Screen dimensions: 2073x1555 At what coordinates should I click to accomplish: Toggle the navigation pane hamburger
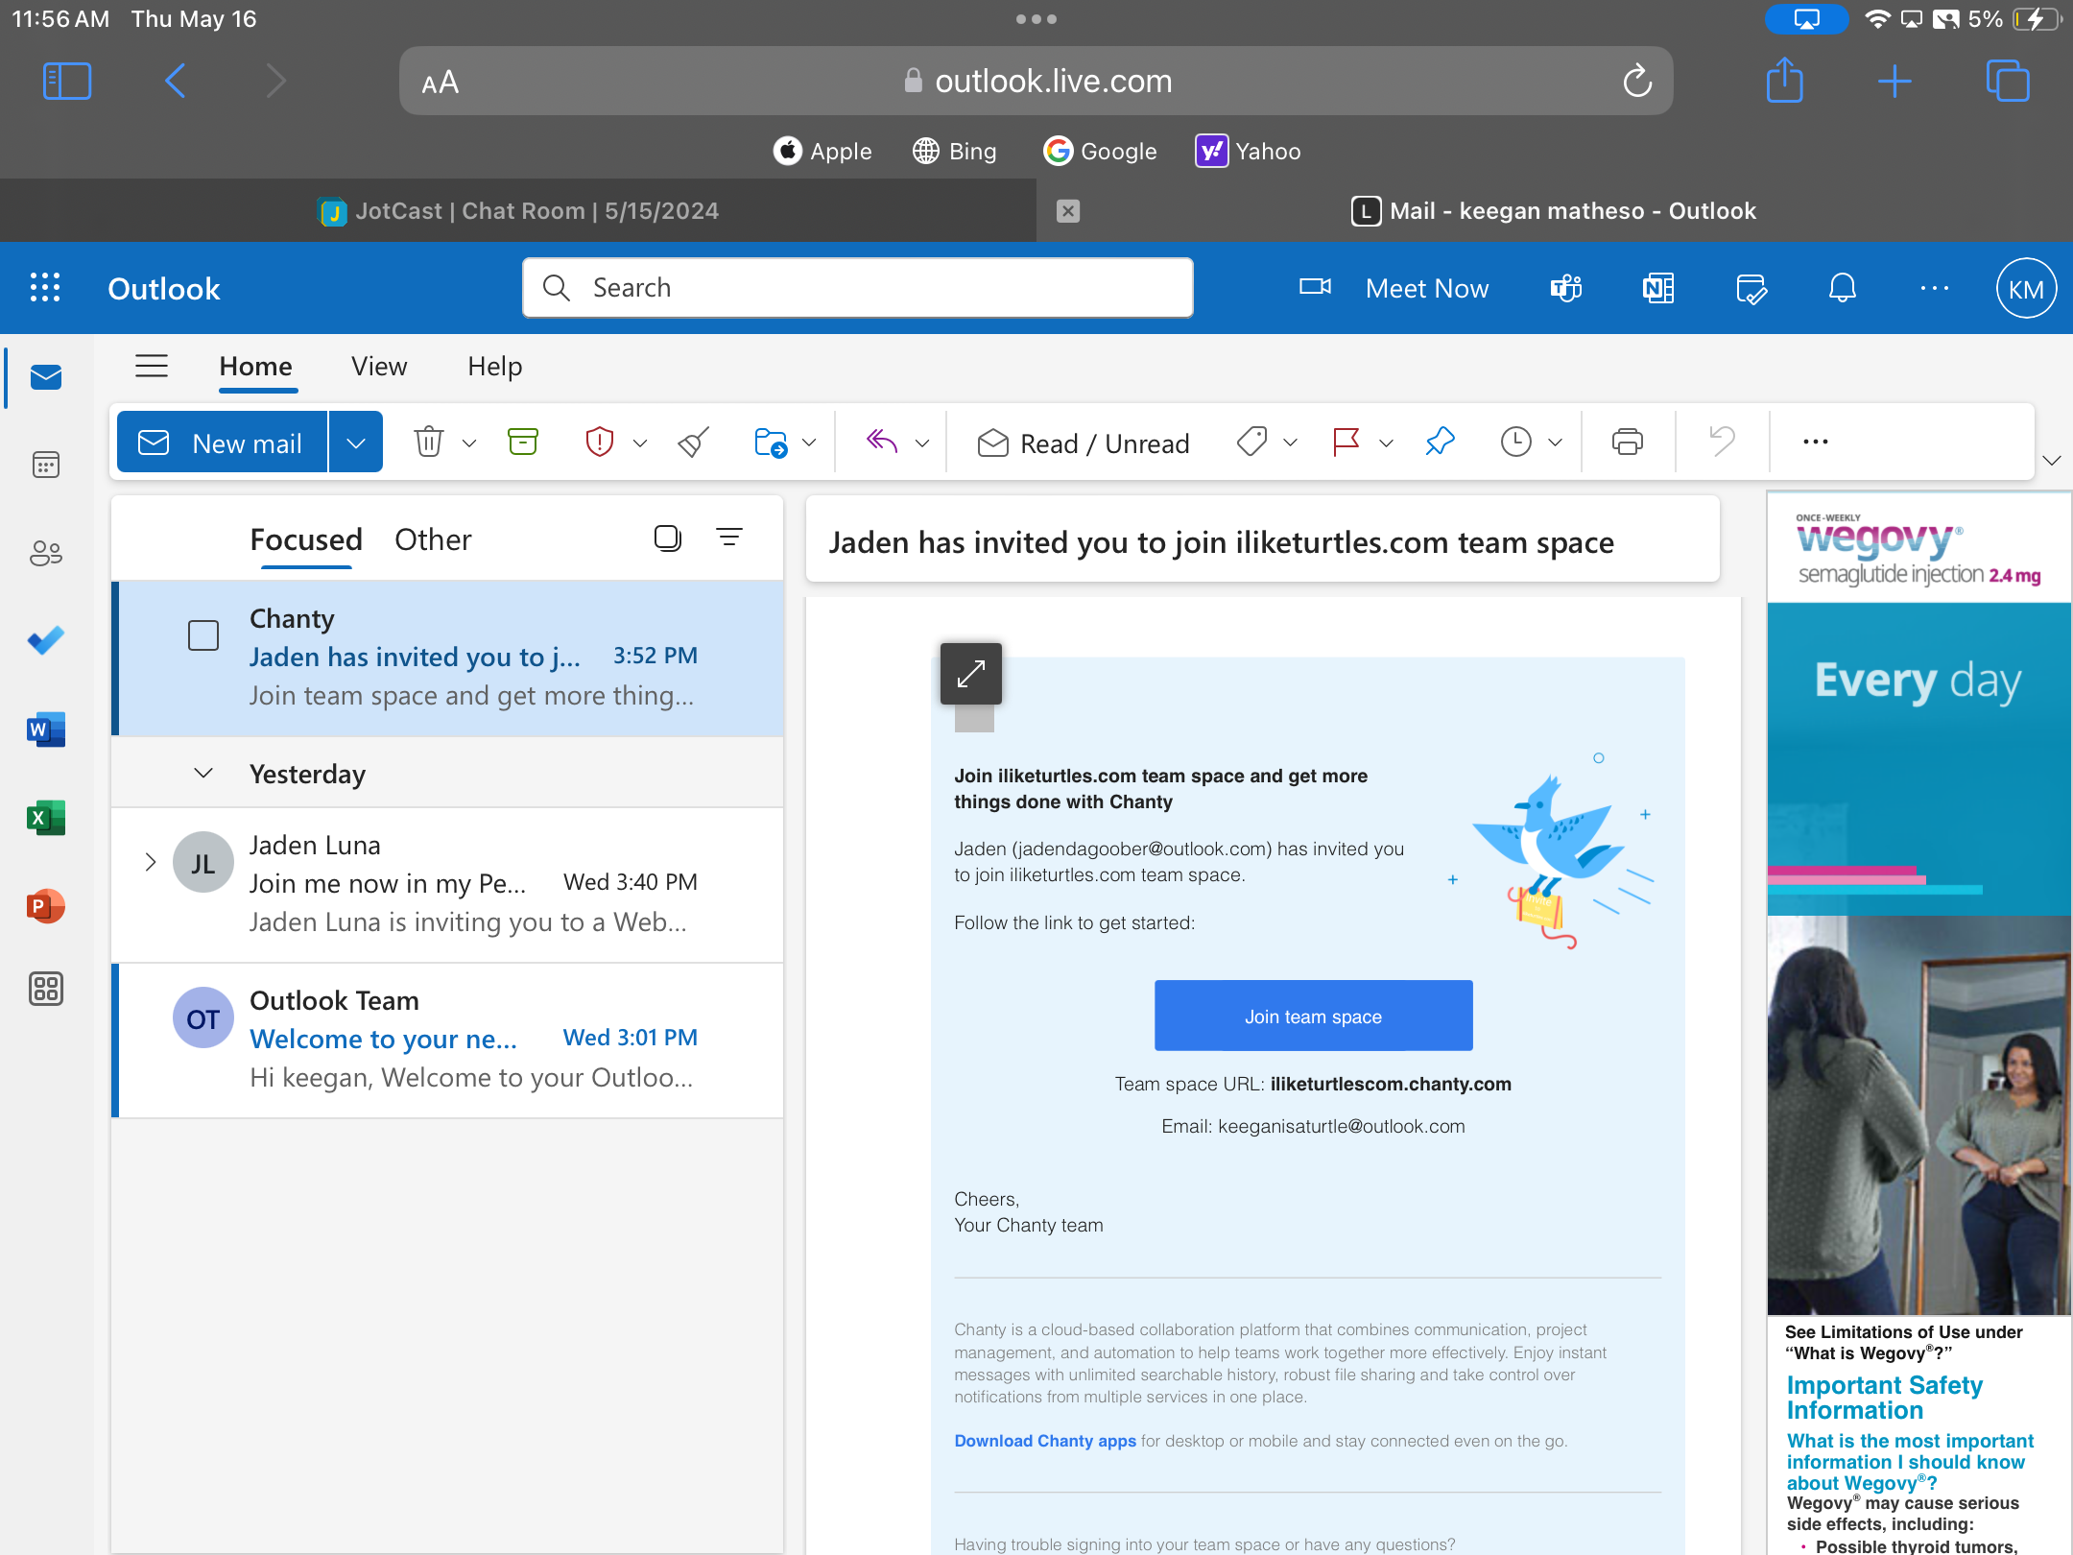pyautogui.click(x=151, y=366)
